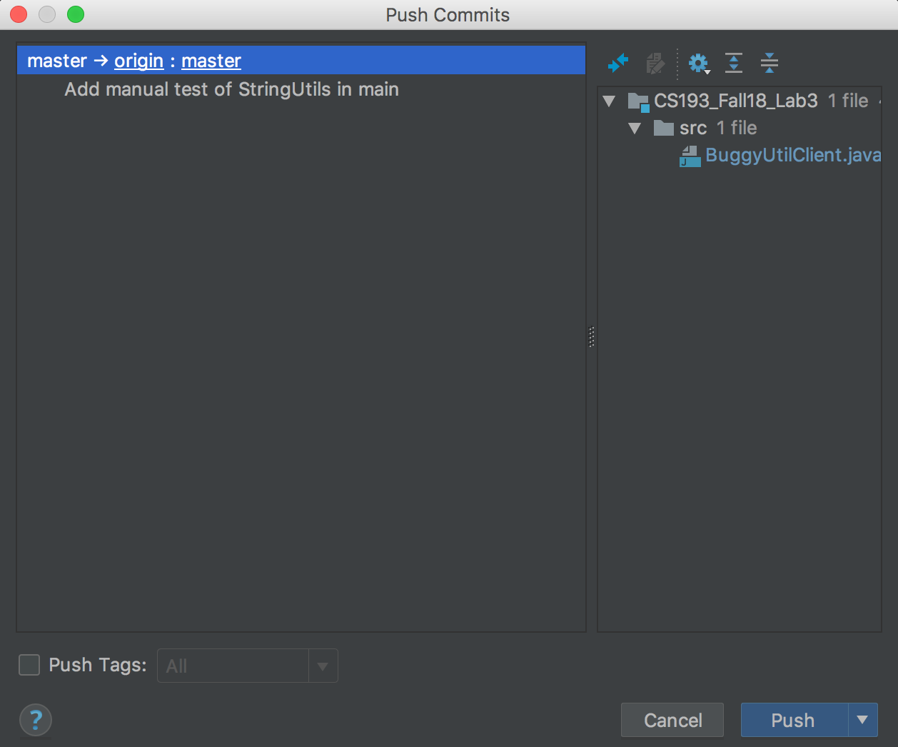The height and width of the screenshot is (747, 898).
Task: Click the Show Diff arrows icon
Action: [618, 63]
